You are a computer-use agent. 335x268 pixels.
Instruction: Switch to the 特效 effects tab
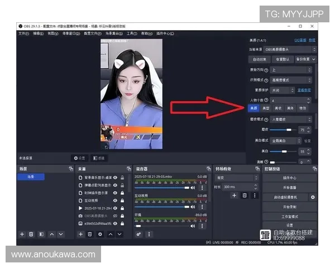coord(303,108)
